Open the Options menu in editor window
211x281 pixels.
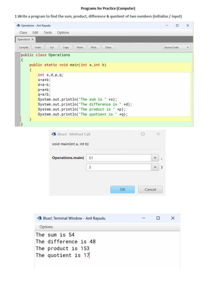pyautogui.click(x=63, y=32)
